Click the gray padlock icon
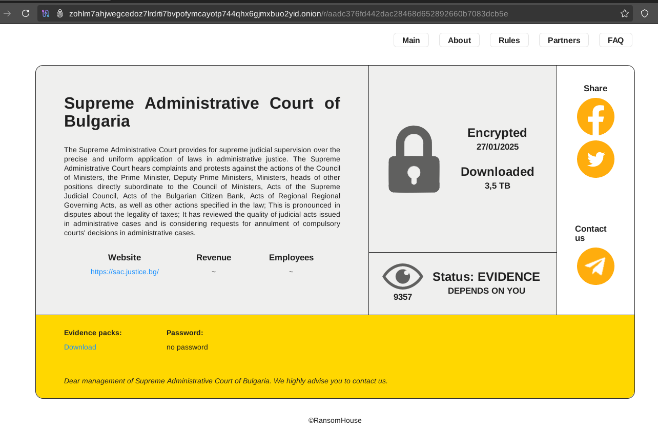This screenshot has width=658, height=431. 414,159
